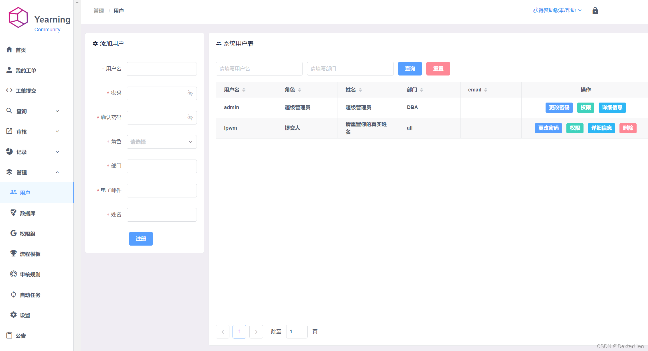Viewport: 648px width, 351px height.
Task: Click the 自动任务 sync icon
Action: coord(13,294)
